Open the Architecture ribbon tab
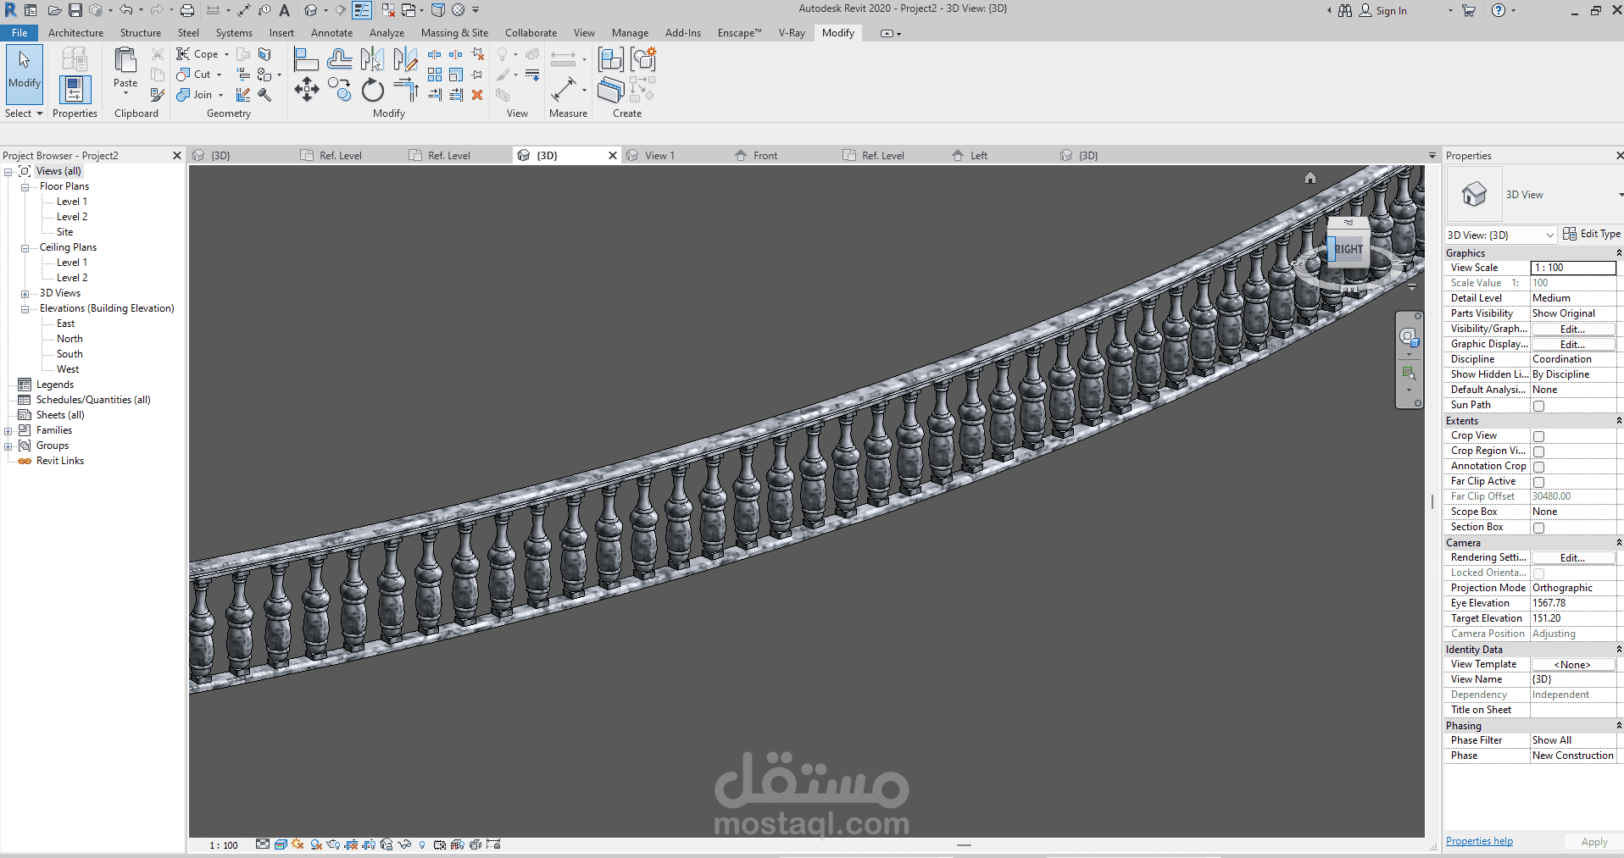 point(75,33)
